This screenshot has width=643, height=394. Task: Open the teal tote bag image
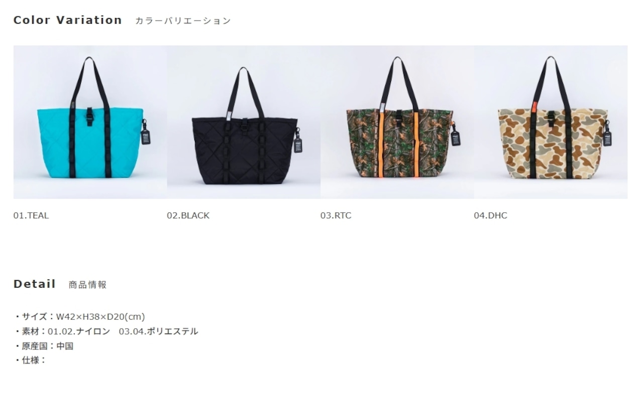[x=90, y=122]
